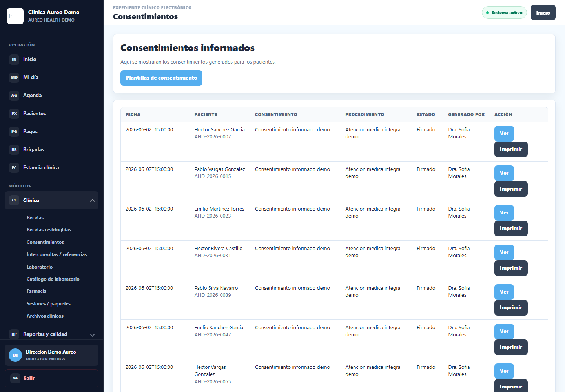The image size is (565, 392).
Task: Click the ESTADO column header
Action: point(426,114)
